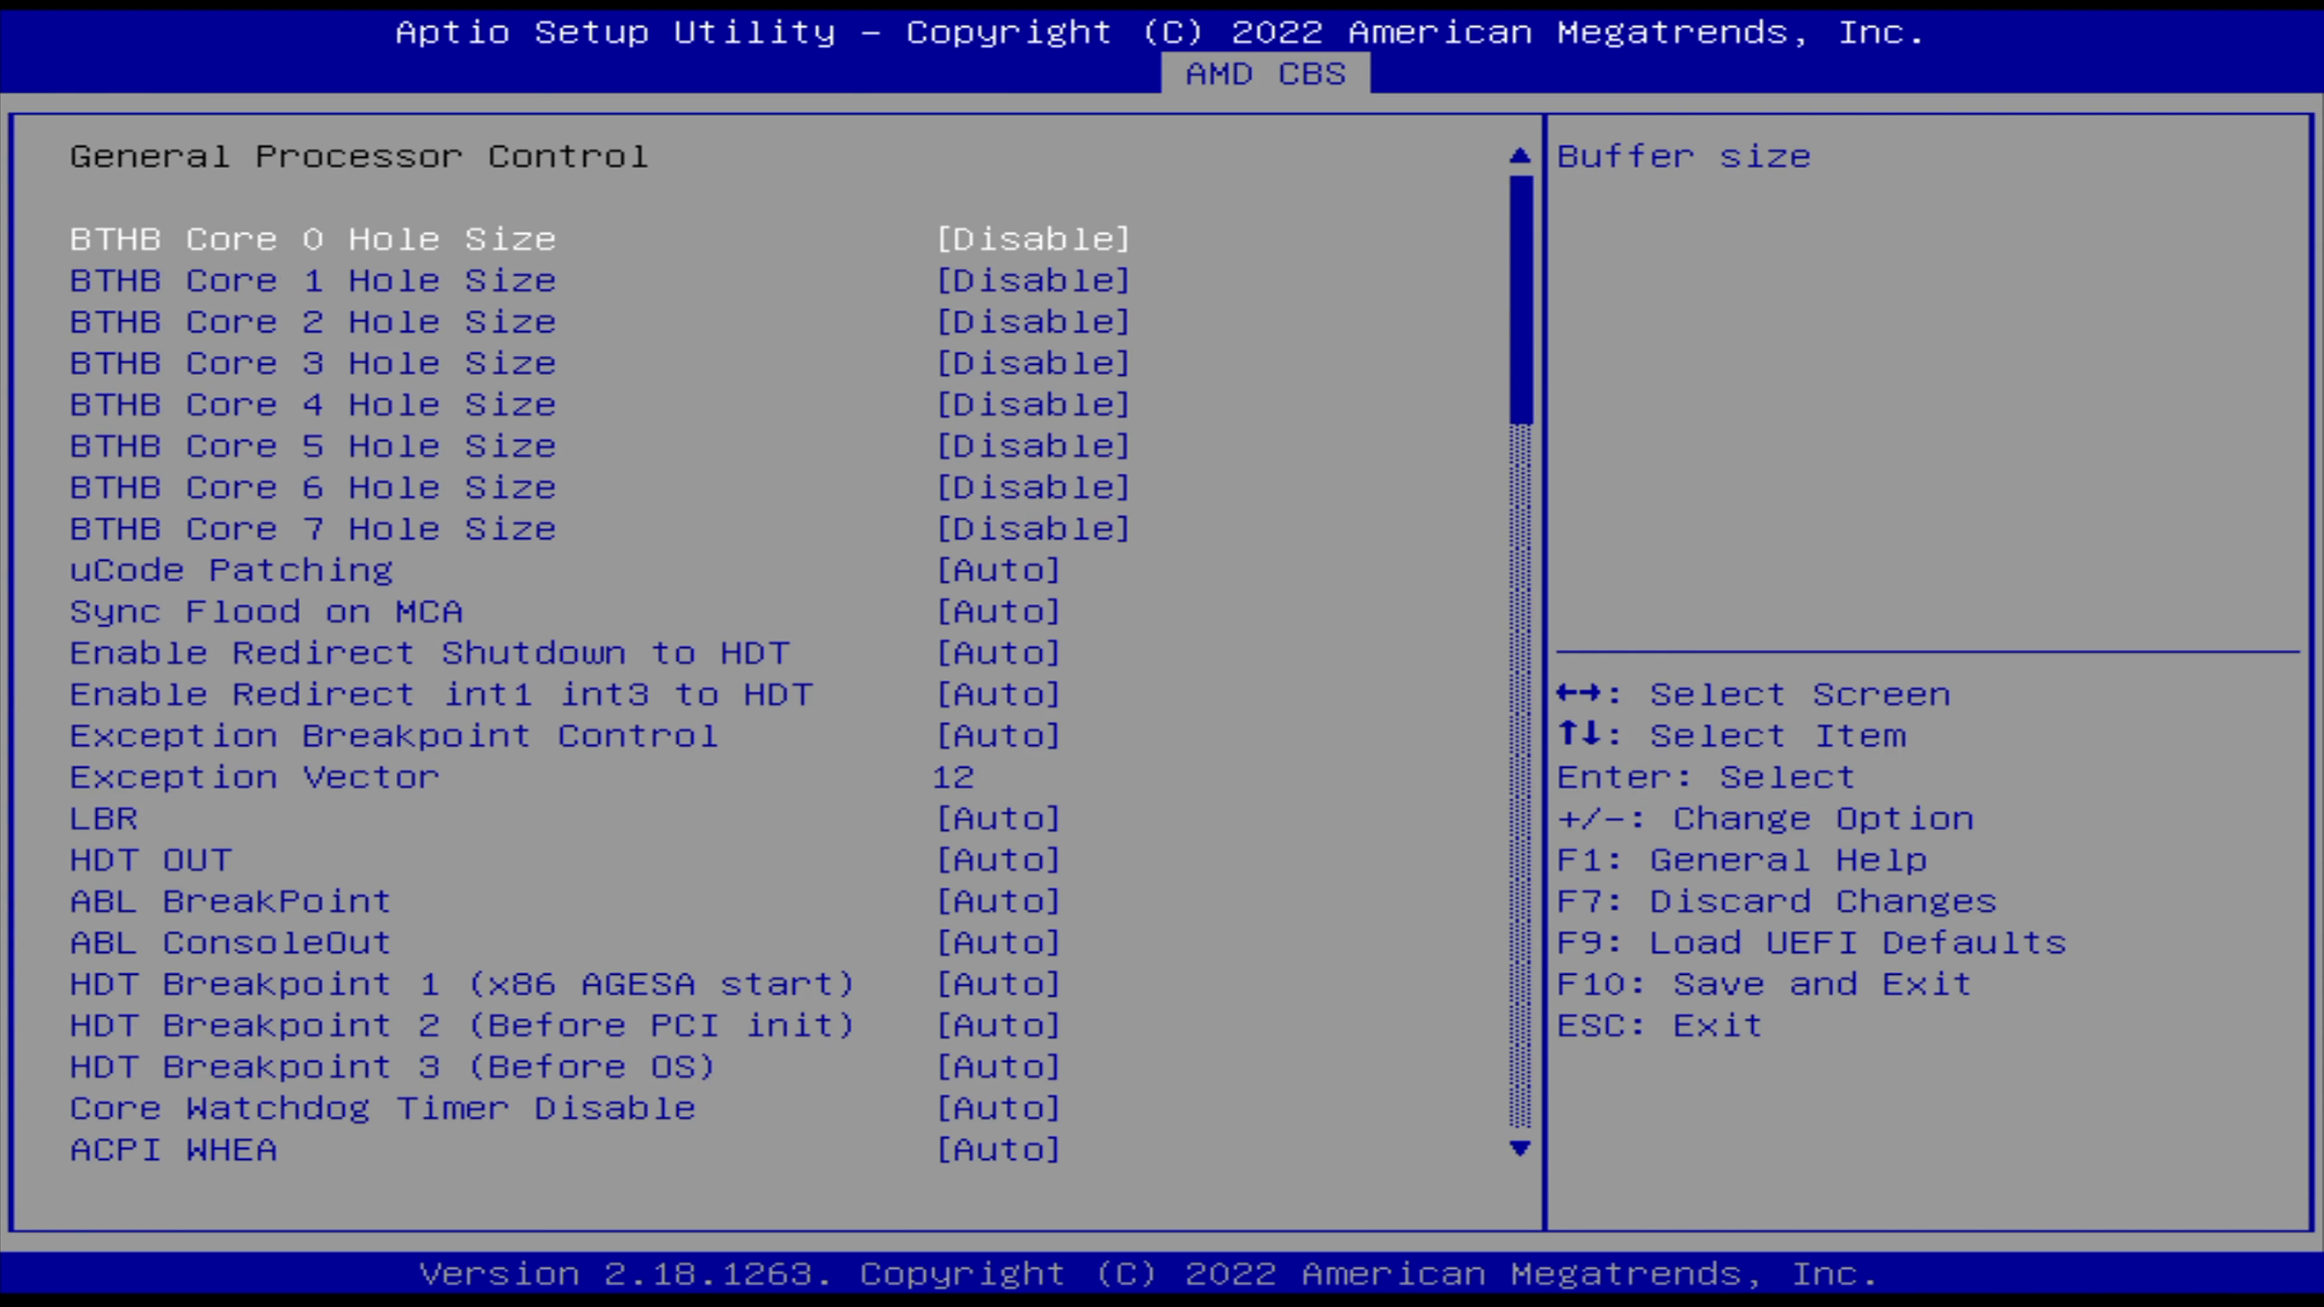
Task: Open the BTHB Core 1 Hole Size value
Action: click(1033, 281)
